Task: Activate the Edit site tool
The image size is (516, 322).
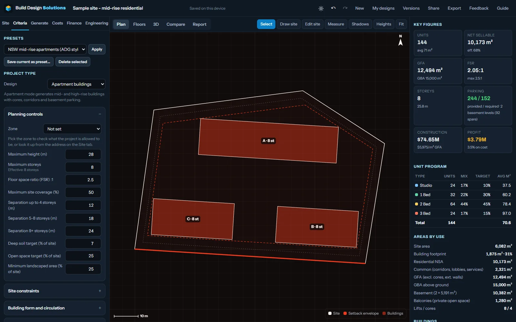Action: pyautogui.click(x=313, y=24)
